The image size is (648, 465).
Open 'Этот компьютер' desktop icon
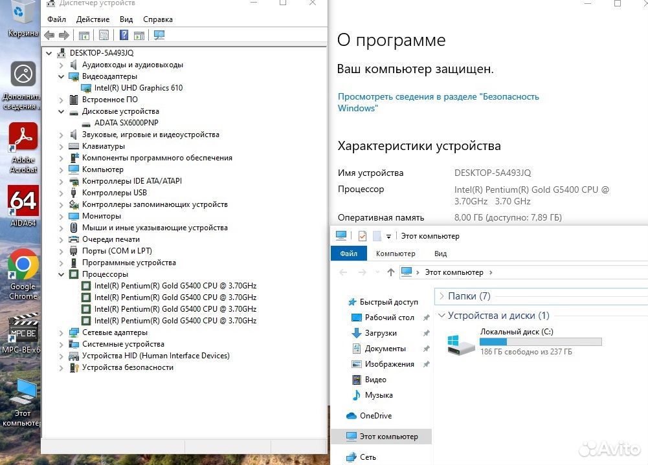(23, 403)
